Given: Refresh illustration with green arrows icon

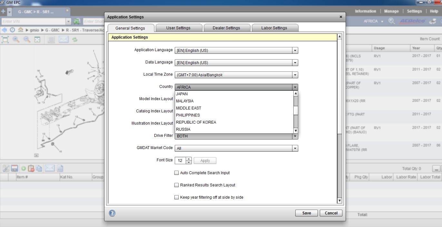Looking at the screenshot, I should tap(75, 40).
